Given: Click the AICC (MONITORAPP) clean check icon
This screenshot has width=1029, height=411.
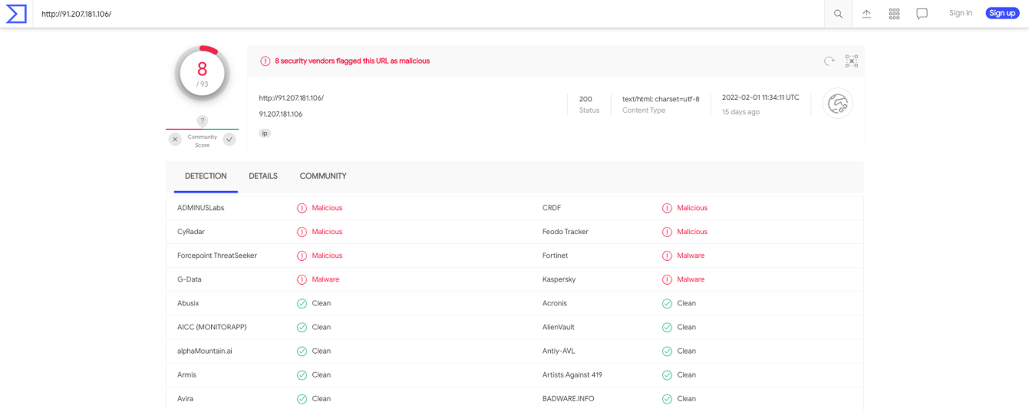Looking at the screenshot, I should (302, 327).
